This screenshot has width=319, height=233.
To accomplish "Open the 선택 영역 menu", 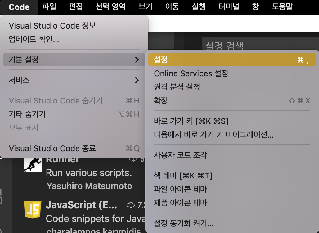I will click(x=110, y=7).
